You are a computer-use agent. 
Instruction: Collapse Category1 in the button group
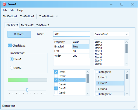(x=97, y=72)
